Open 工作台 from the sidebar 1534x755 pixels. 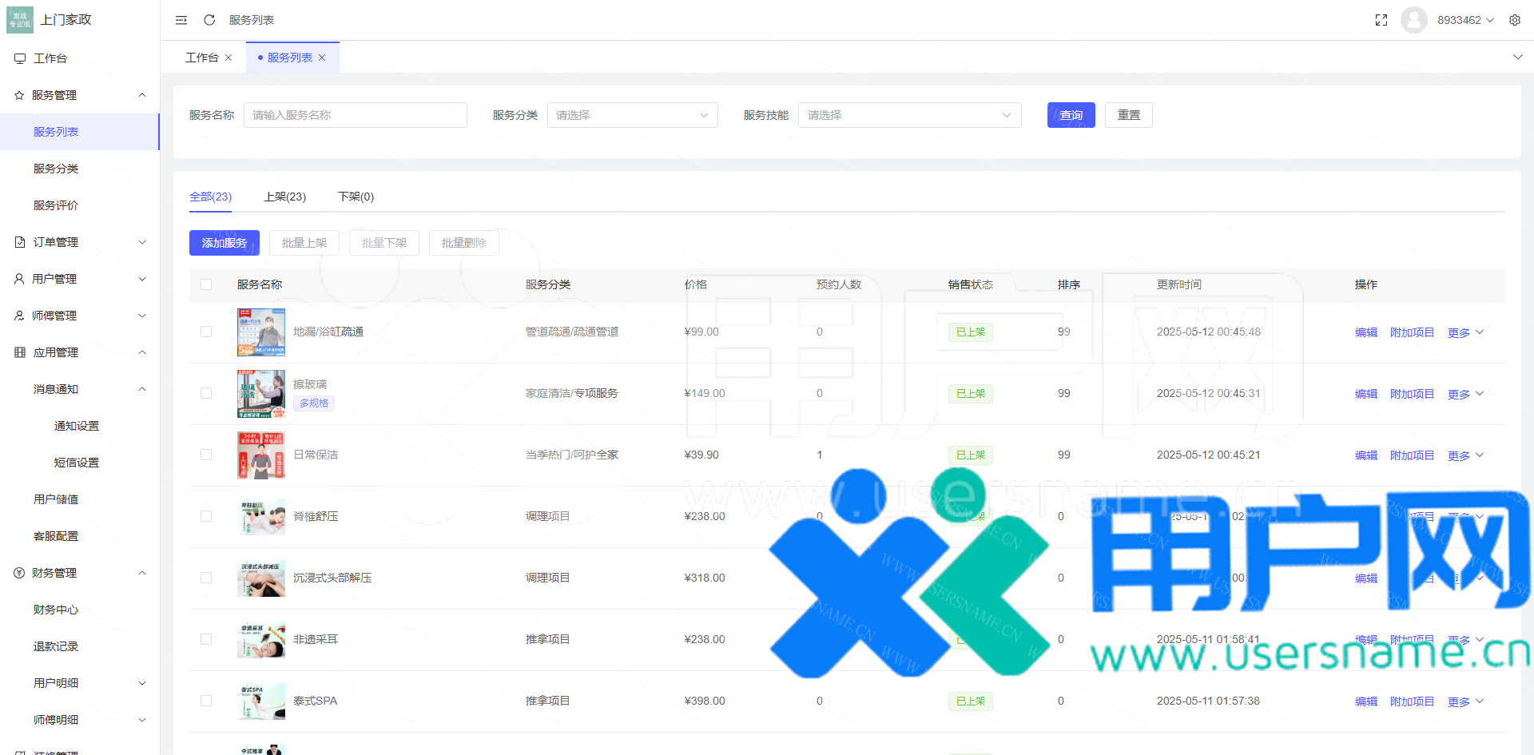click(50, 58)
